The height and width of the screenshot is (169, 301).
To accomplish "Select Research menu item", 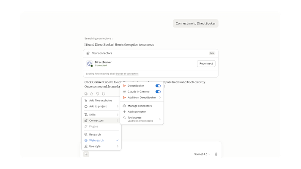I will click(101, 134).
